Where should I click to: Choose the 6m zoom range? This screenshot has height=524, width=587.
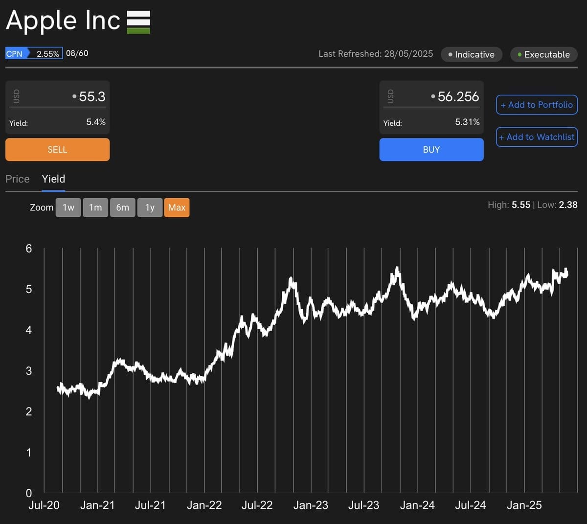[x=122, y=207]
